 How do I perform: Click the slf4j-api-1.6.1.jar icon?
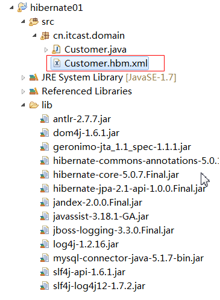pos(45,272)
